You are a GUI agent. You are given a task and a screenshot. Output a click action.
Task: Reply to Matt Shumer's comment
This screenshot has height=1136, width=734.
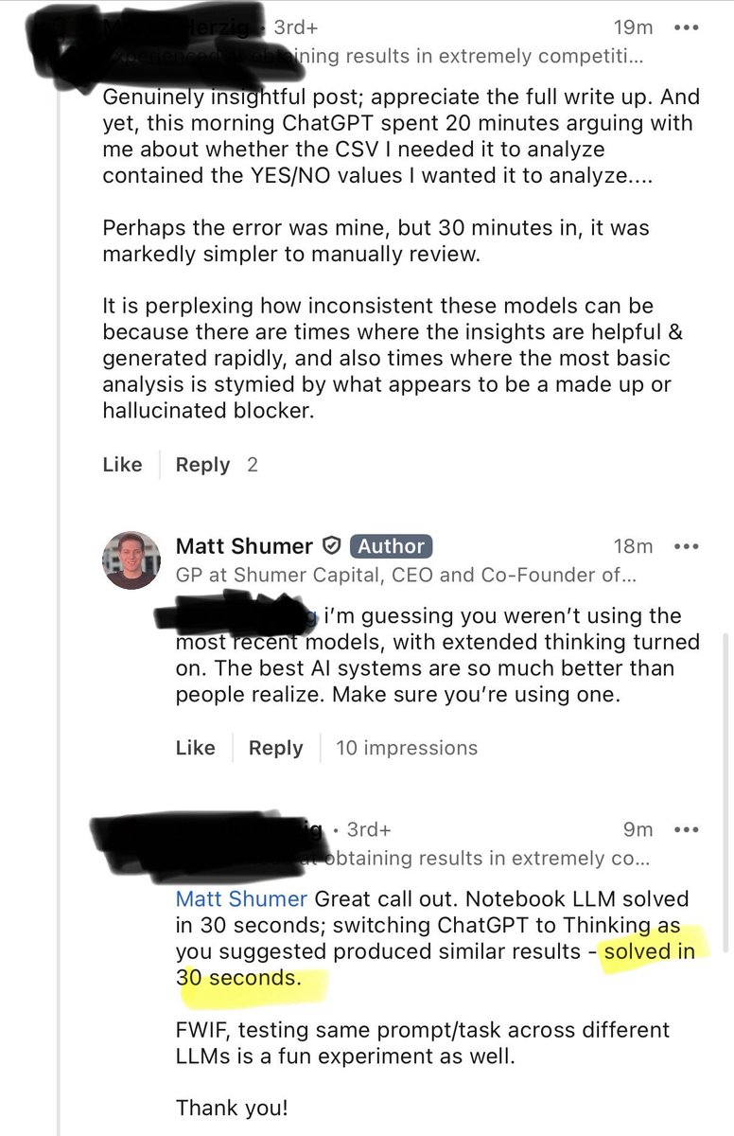coord(275,748)
